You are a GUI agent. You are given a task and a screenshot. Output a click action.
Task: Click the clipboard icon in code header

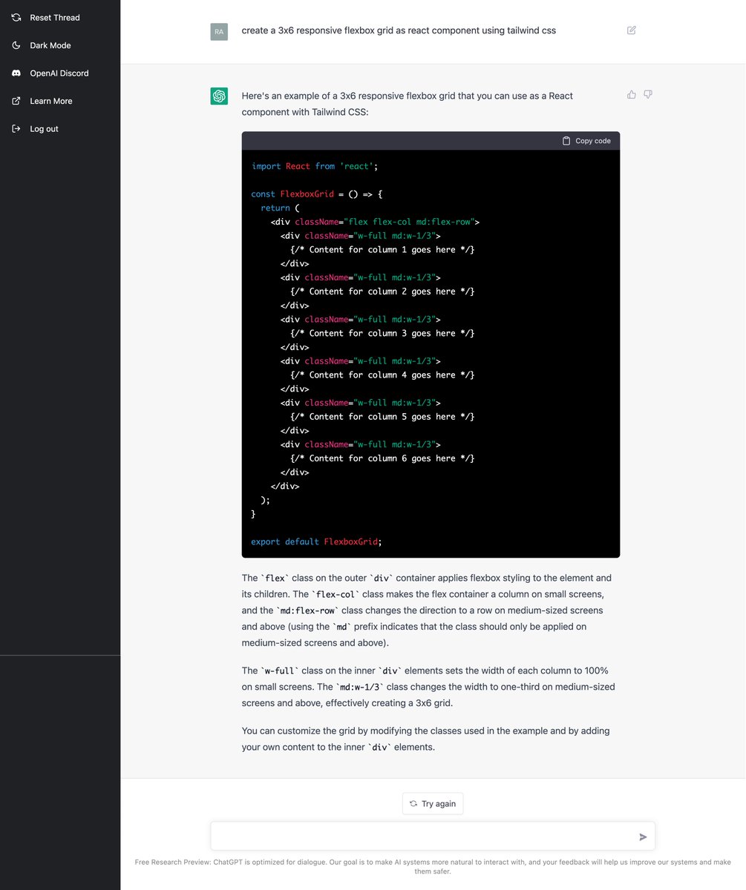566,141
